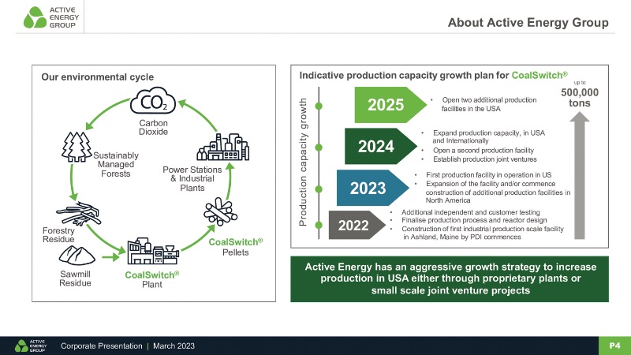Select the 'About Active Energy Group' title

point(528,23)
